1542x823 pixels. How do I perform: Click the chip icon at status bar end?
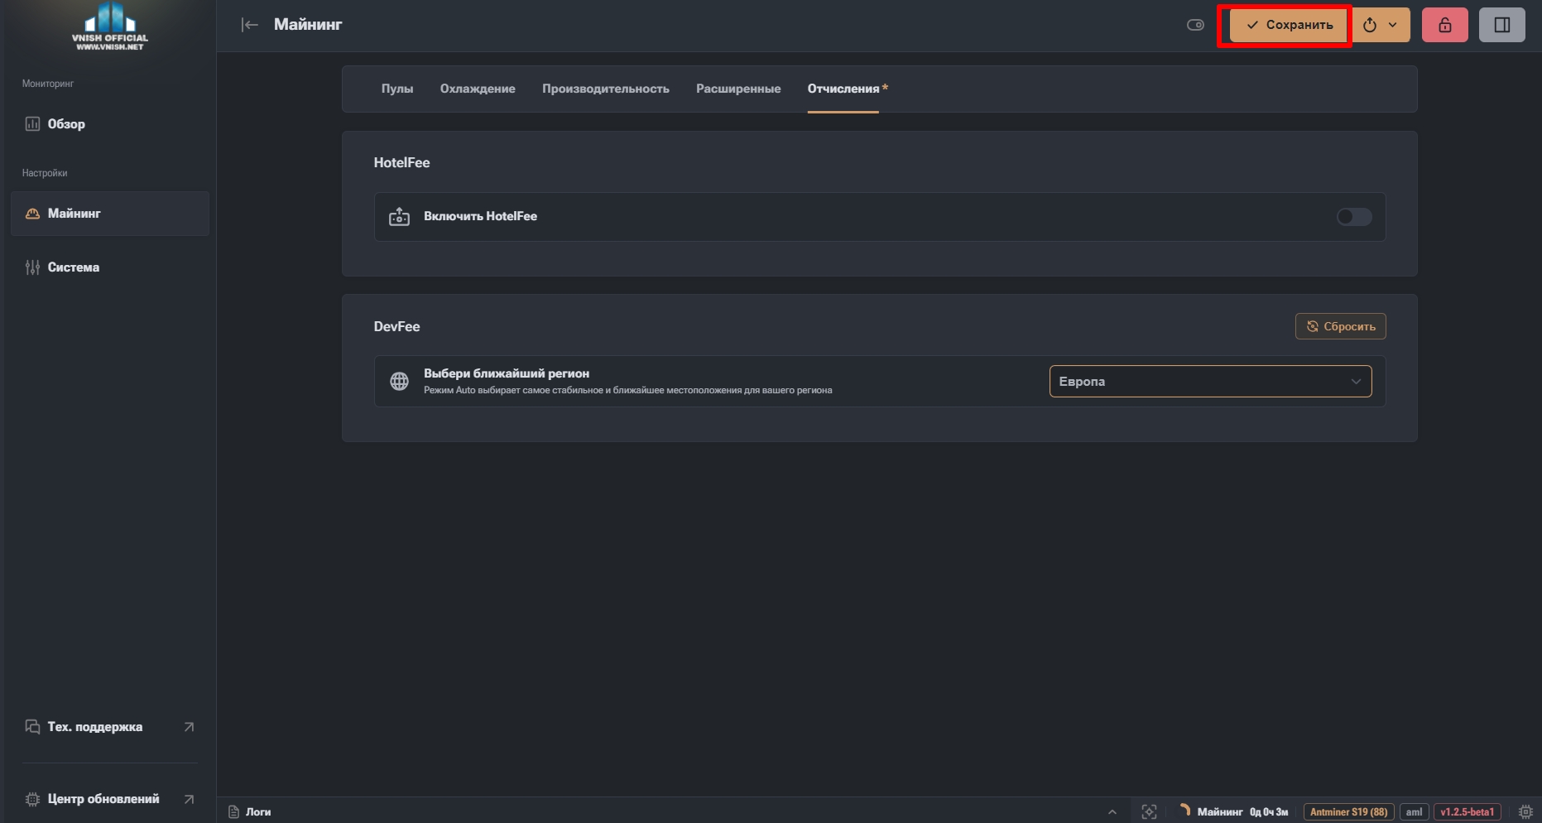coord(1525,812)
